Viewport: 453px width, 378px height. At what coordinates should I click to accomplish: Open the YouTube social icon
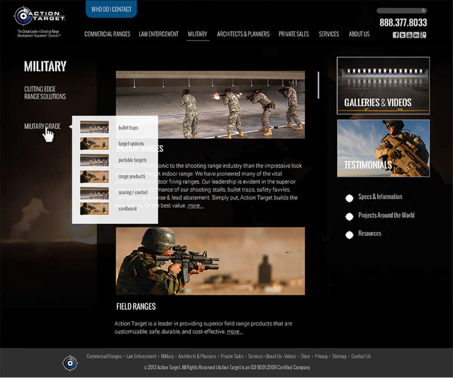410,35
